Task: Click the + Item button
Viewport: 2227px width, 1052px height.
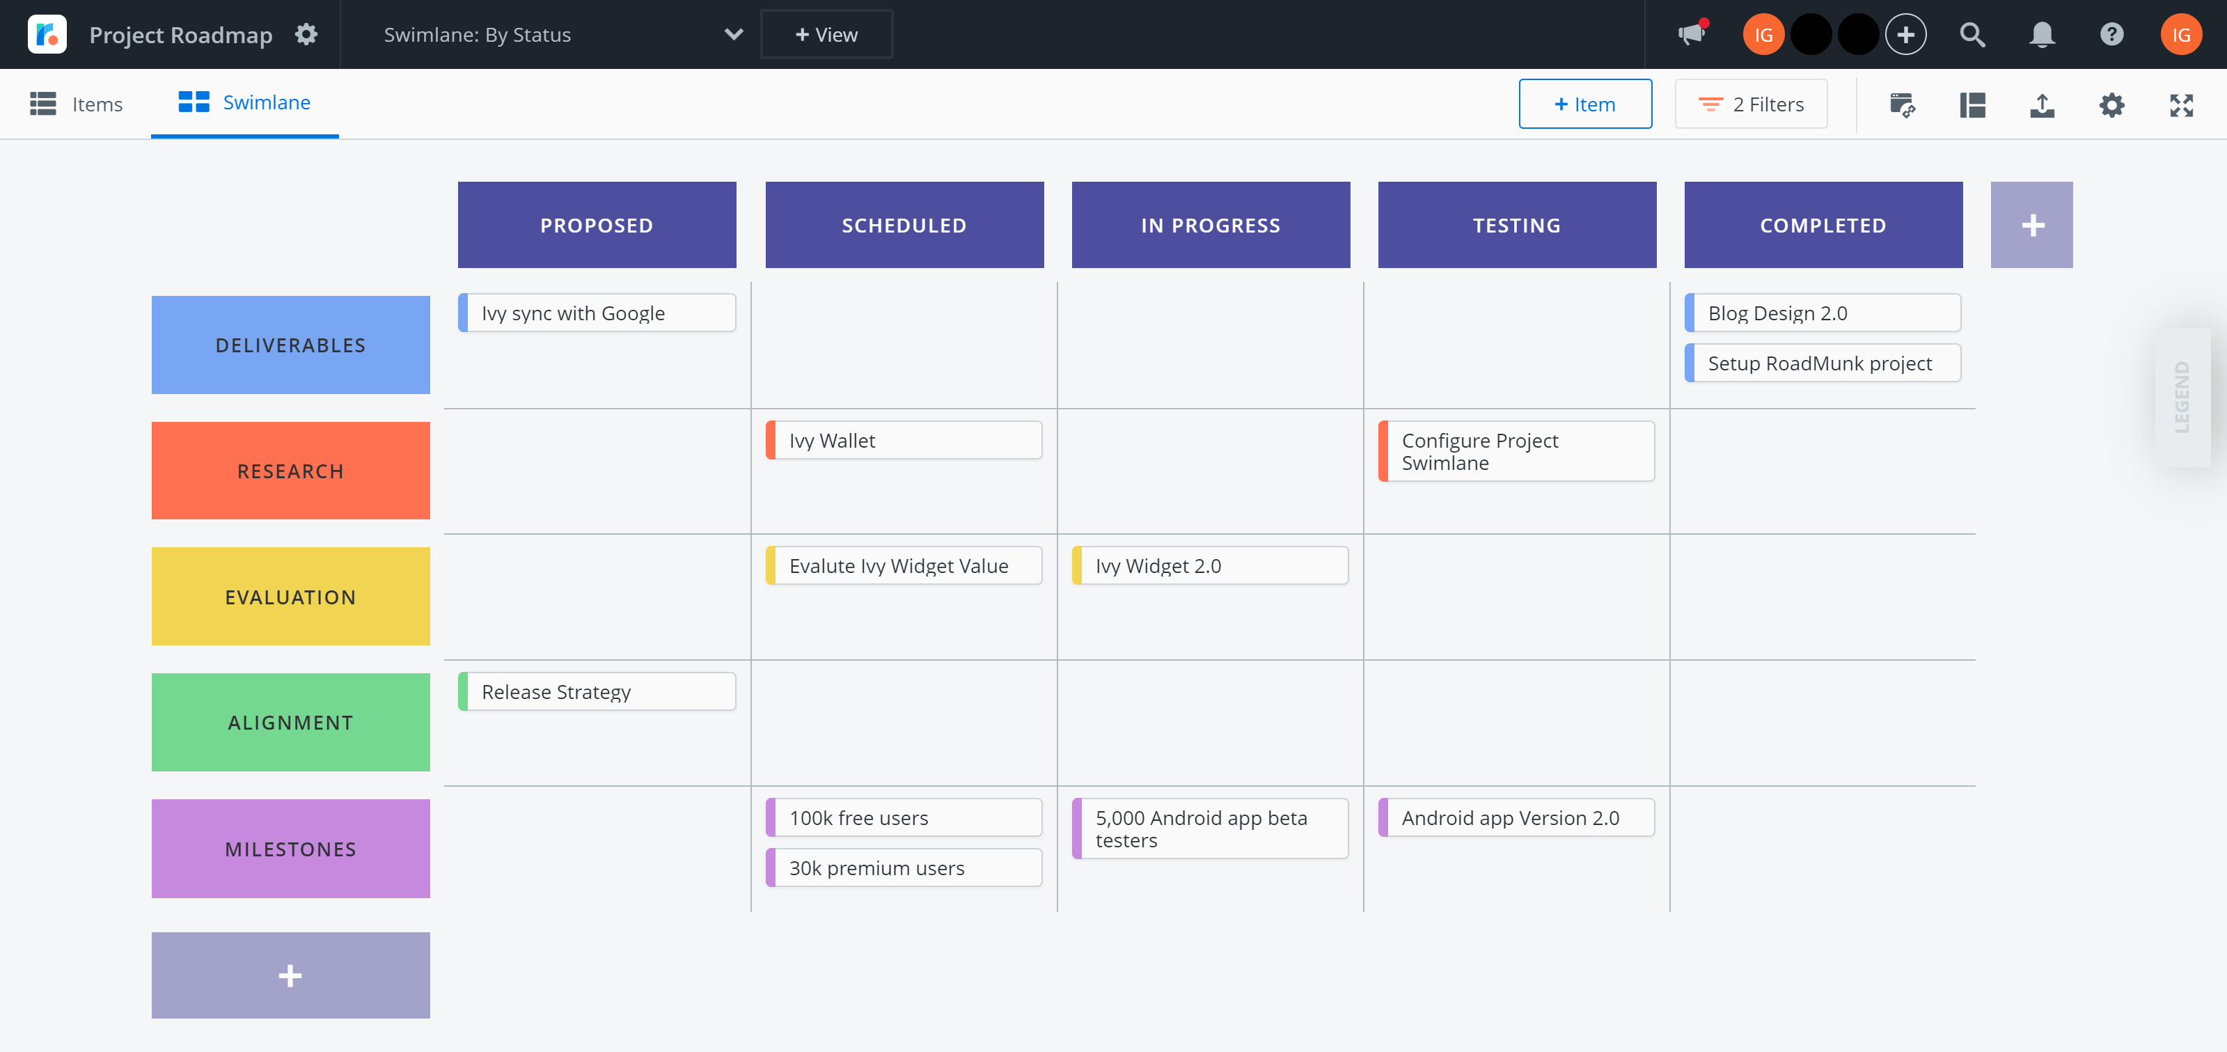Action: (1584, 104)
